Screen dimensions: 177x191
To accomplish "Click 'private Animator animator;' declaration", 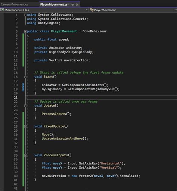I will (58, 48).
